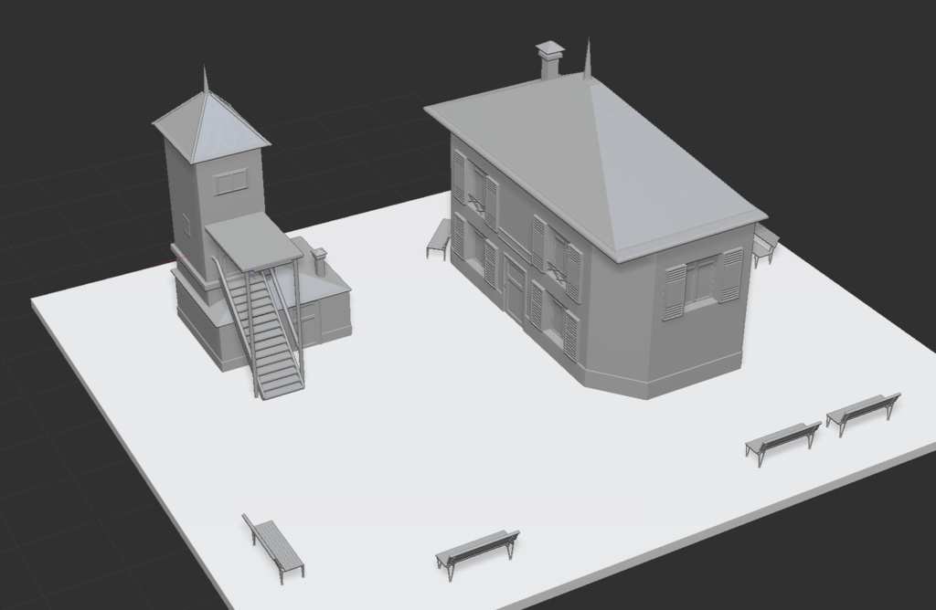Select the leftmost bench of the right pair
936x610 pixels.
point(782,440)
